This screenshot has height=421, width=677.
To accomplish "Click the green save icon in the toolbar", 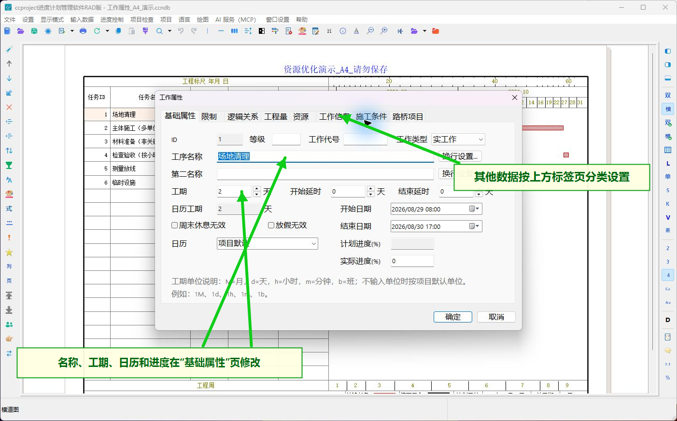I will [x=34, y=31].
